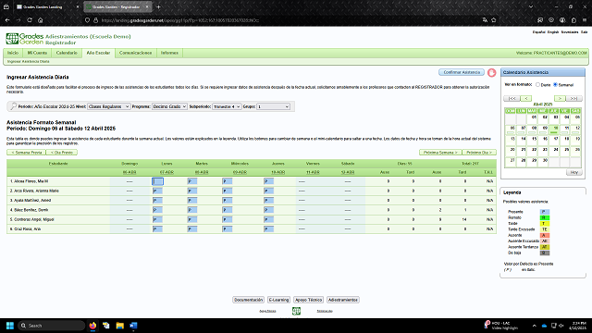This screenshot has width=592, height=333.
Task: Click the Confirmar Asistencia button
Action: click(462, 72)
